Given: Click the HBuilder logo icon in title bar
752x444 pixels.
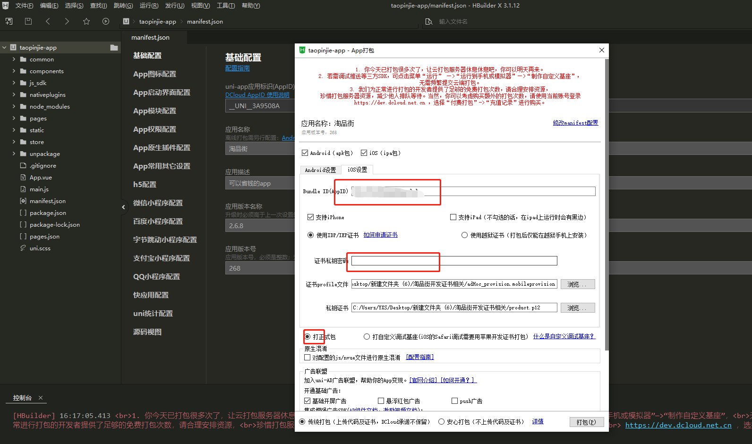Looking at the screenshot, I should pyautogui.click(x=6, y=6).
